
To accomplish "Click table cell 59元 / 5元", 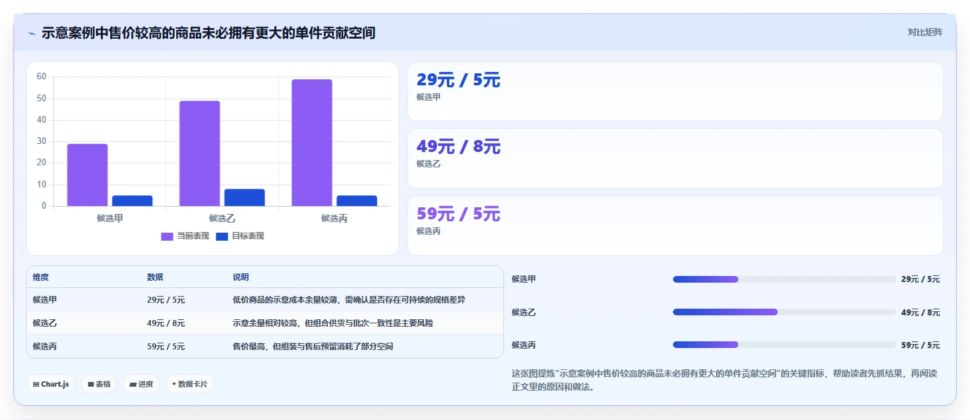I will 166,347.
